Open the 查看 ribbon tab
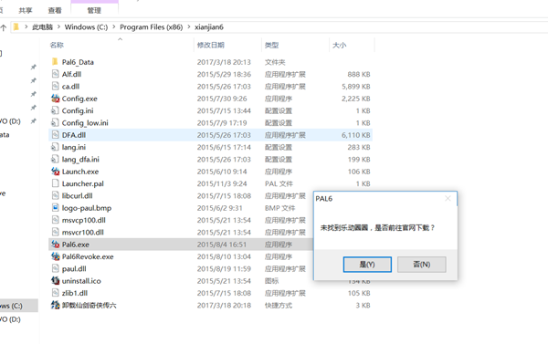This screenshot has width=548, height=344. (55, 10)
